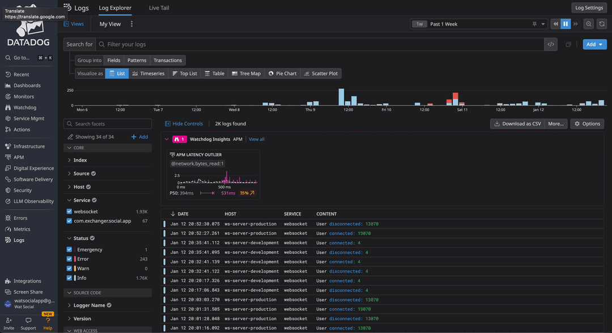612x333 pixels.
Task: Open Software Delivery in the sidebar
Action: tap(29, 180)
